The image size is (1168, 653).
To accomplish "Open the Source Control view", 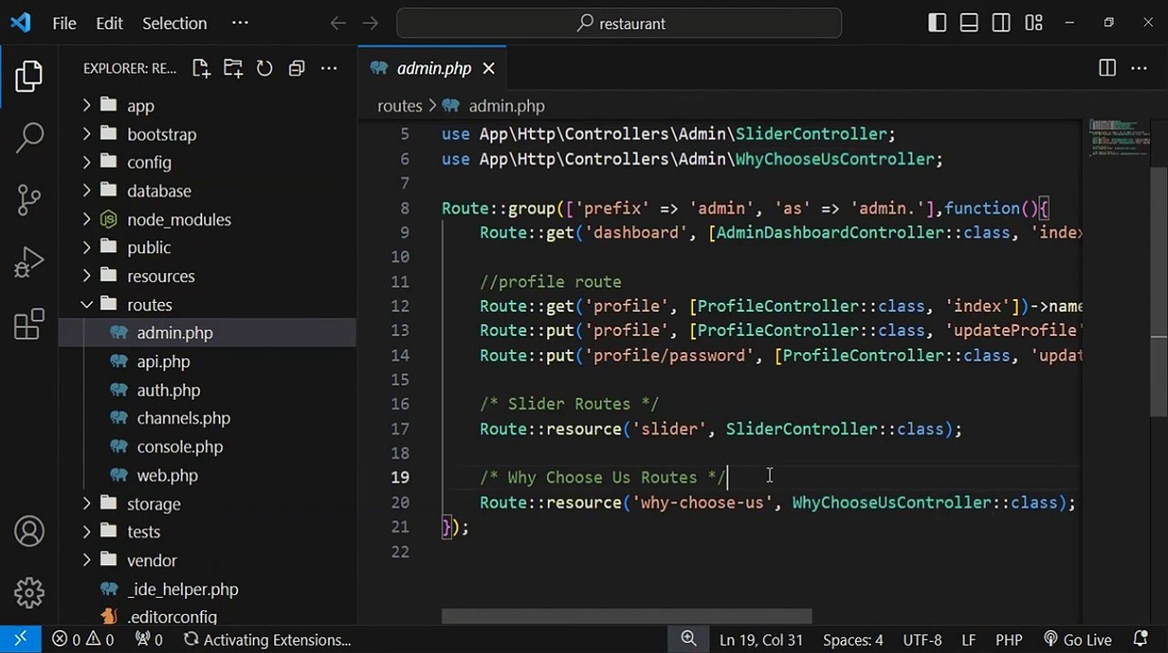I will 29,200.
